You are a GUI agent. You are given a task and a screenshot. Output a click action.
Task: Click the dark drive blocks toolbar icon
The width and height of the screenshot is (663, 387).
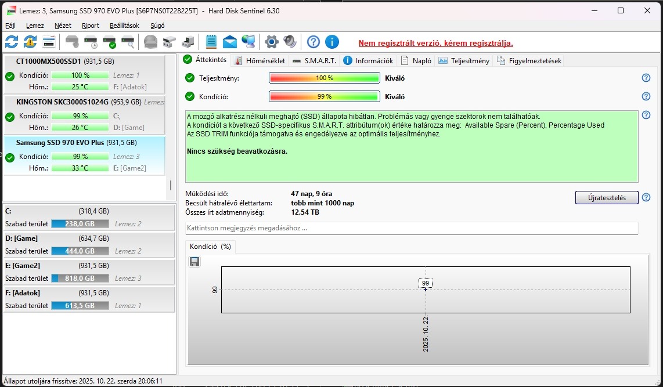(188, 42)
